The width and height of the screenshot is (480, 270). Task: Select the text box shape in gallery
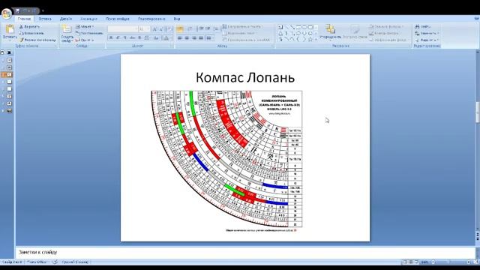280,27
